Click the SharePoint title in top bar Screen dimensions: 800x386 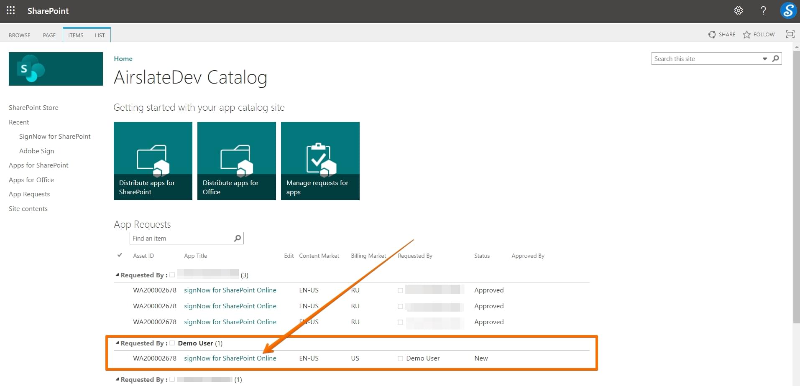(x=48, y=11)
